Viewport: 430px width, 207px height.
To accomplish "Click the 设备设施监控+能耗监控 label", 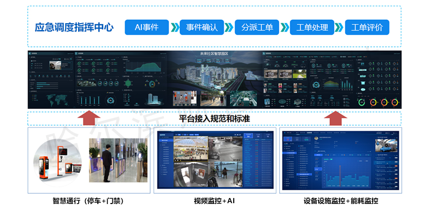I will pyautogui.click(x=341, y=201).
